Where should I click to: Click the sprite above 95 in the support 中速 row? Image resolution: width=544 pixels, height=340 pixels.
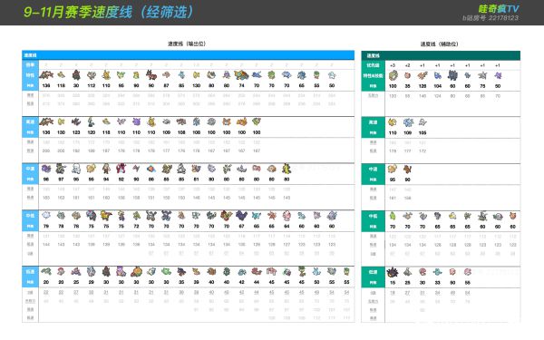pos(393,169)
